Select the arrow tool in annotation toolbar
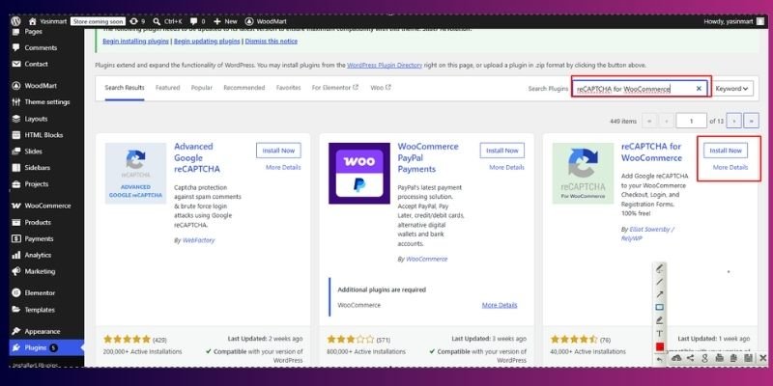The image size is (773, 386). [x=660, y=294]
